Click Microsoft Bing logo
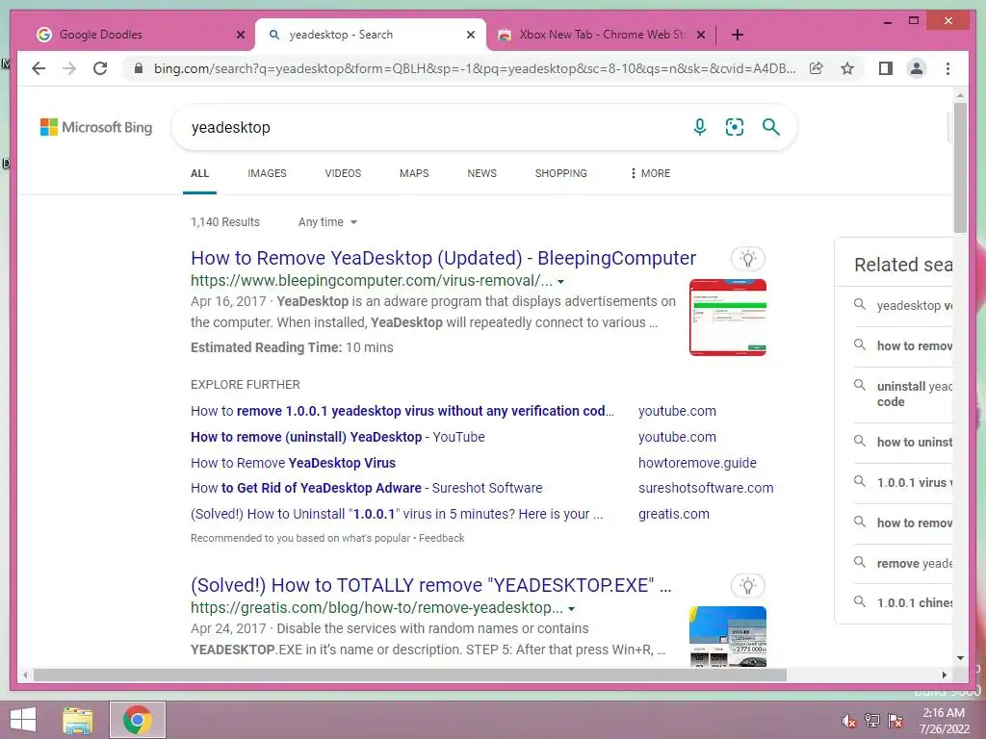This screenshot has height=739, width=986. click(x=96, y=127)
